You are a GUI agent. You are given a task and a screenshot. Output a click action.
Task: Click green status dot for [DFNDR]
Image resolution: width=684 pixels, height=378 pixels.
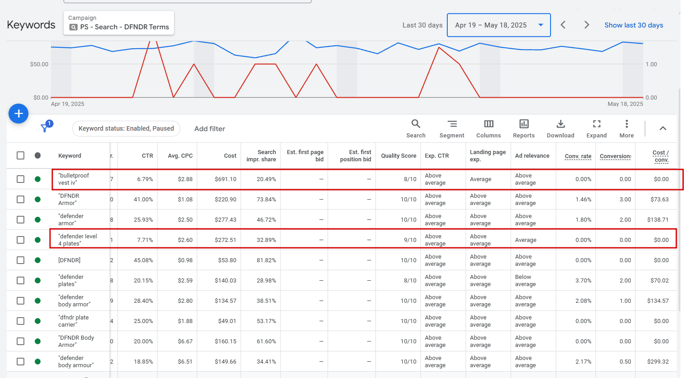point(38,260)
